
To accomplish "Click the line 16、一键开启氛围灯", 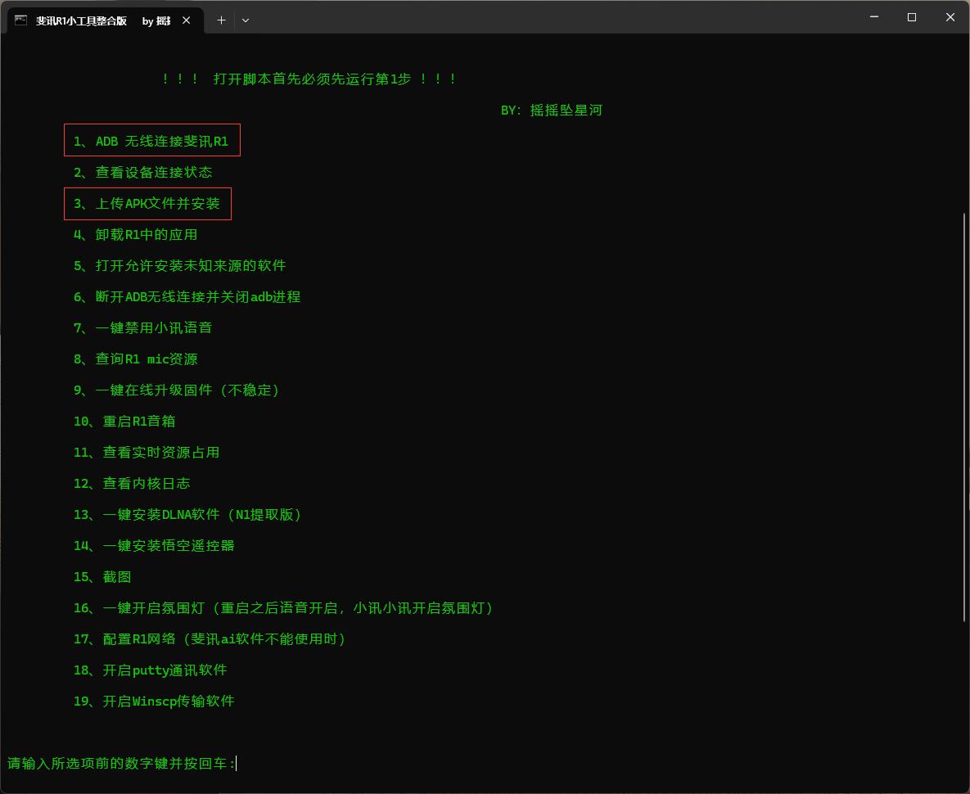I will (284, 608).
